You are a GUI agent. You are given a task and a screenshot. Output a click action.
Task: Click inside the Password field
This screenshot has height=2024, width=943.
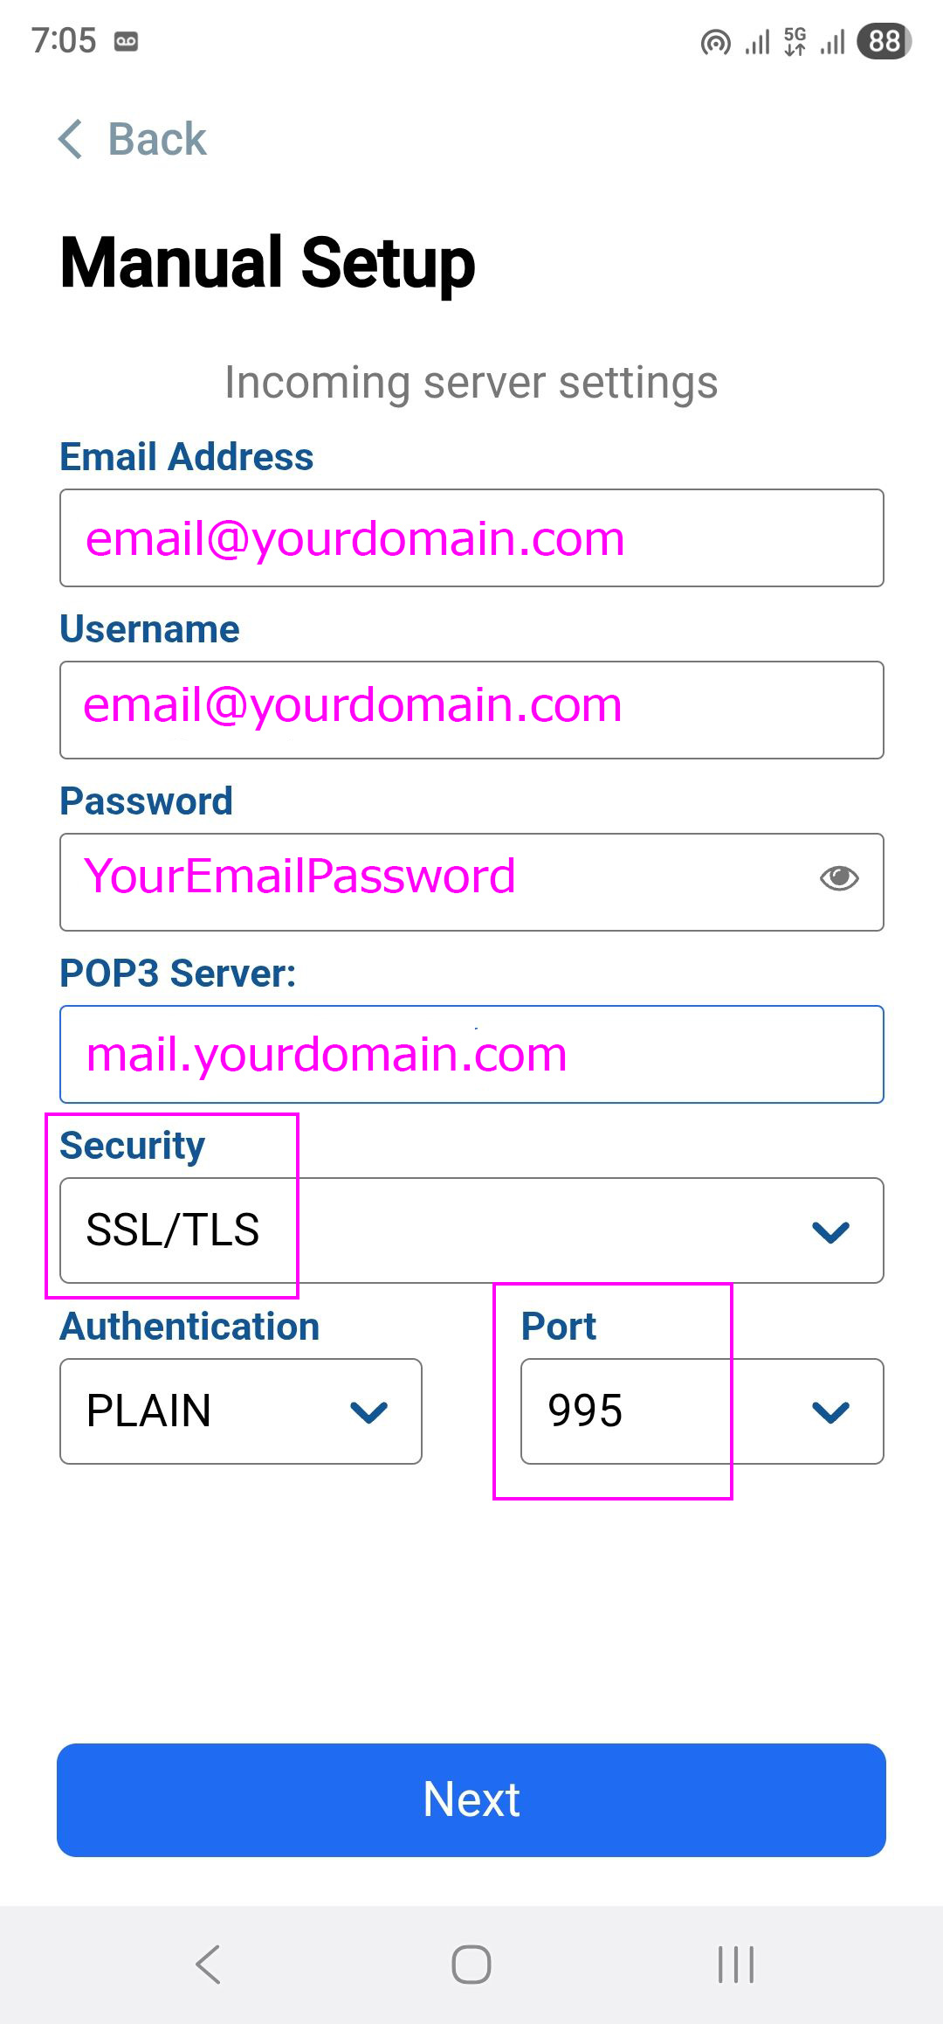[x=437, y=882]
